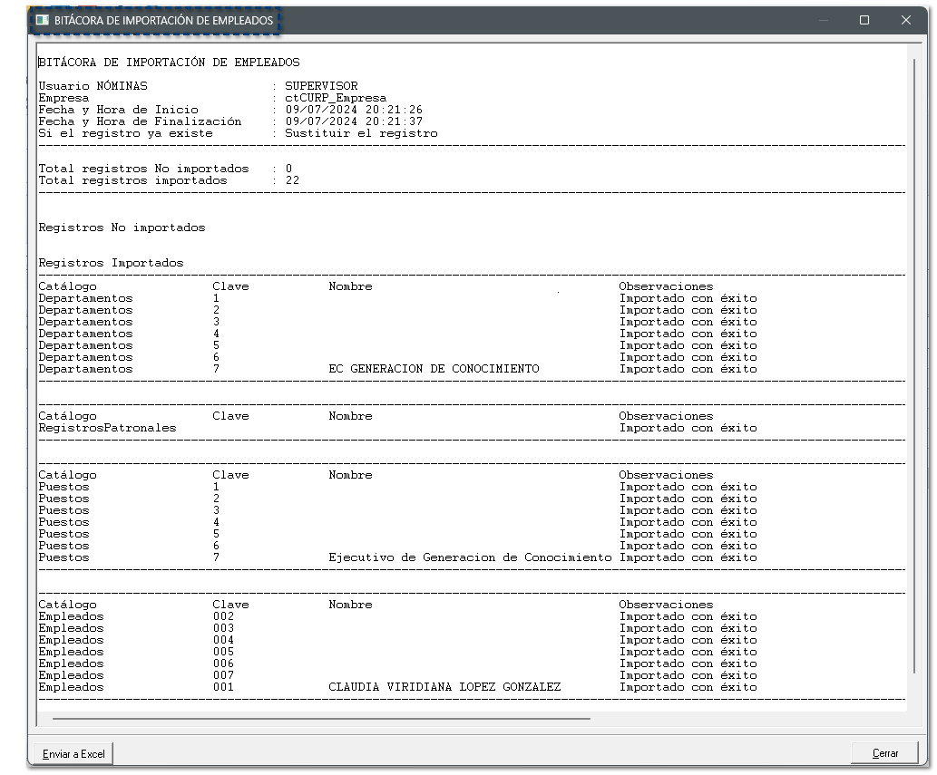Click the Sustituir el registro text
This screenshot has width=937, height=775.
point(361,133)
